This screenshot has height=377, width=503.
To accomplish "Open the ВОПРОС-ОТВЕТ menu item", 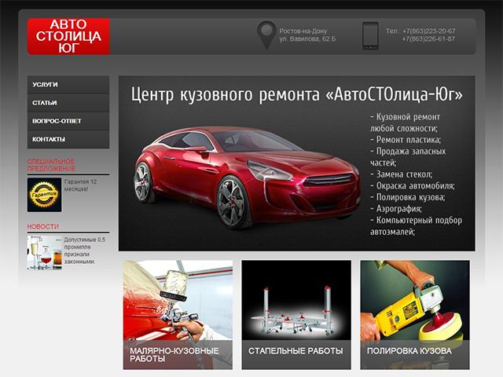I will 68,121.
